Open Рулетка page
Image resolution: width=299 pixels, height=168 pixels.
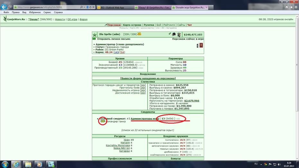pyautogui.click(x=149, y=25)
